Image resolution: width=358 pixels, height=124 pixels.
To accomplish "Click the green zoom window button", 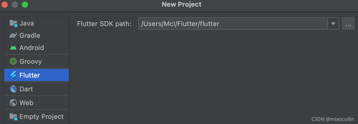I will pos(25,5).
